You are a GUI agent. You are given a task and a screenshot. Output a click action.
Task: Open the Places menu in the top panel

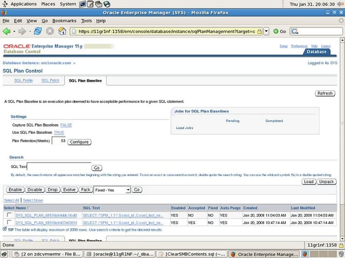pyautogui.click(x=48, y=4)
